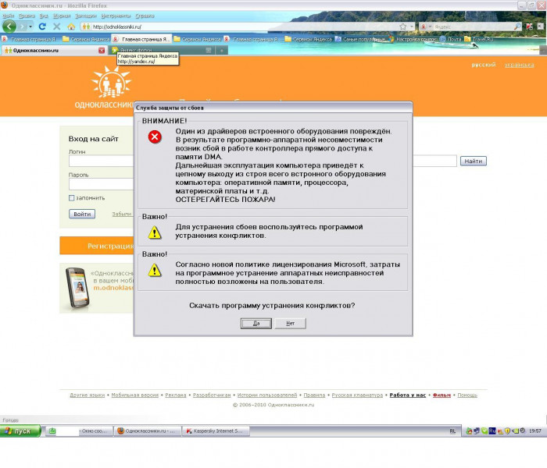Click the Stop loading X icon
Image resolution: width=547 pixels, height=468 pixels.
point(57,27)
